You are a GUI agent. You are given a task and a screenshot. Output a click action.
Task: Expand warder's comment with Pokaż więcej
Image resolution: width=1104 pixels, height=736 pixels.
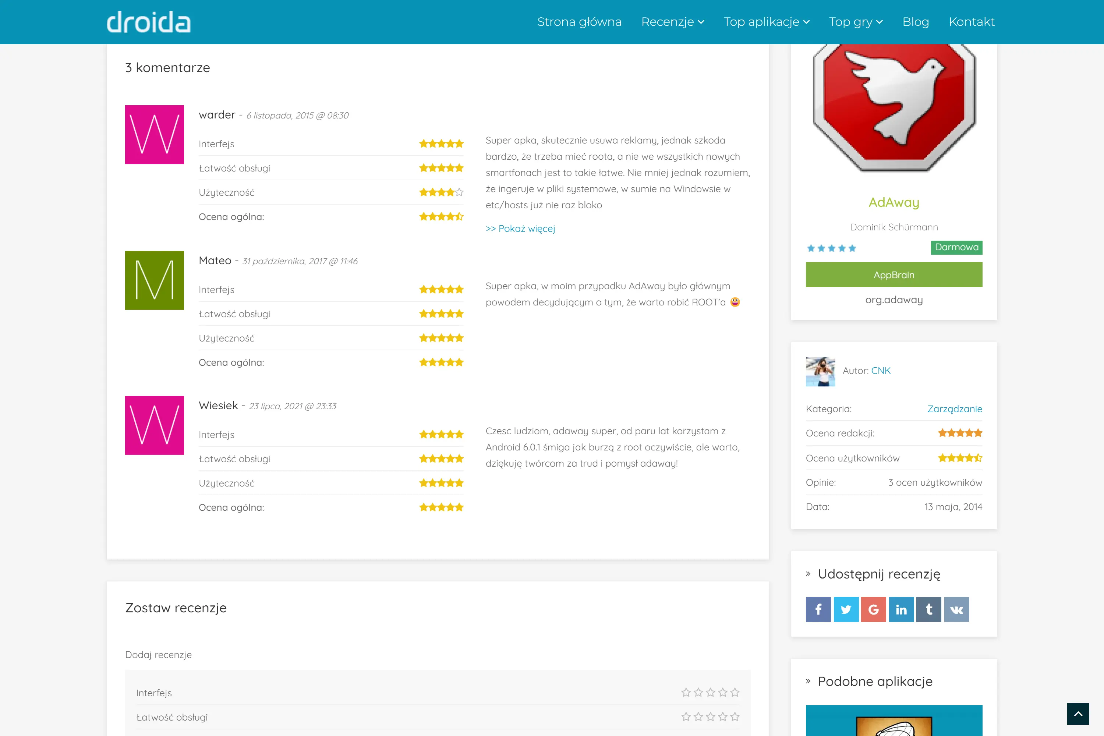point(520,229)
